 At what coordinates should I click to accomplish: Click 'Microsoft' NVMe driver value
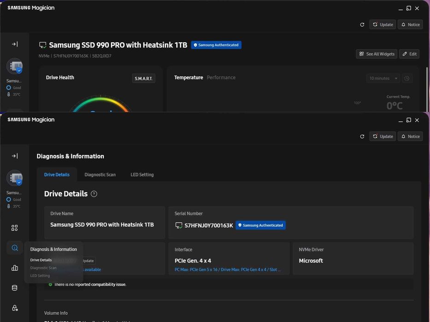[311, 261]
